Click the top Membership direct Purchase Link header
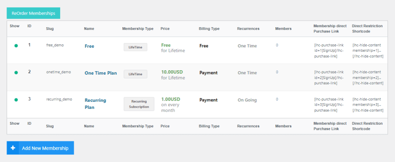Screen dimensions: 395x162 click(330, 29)
